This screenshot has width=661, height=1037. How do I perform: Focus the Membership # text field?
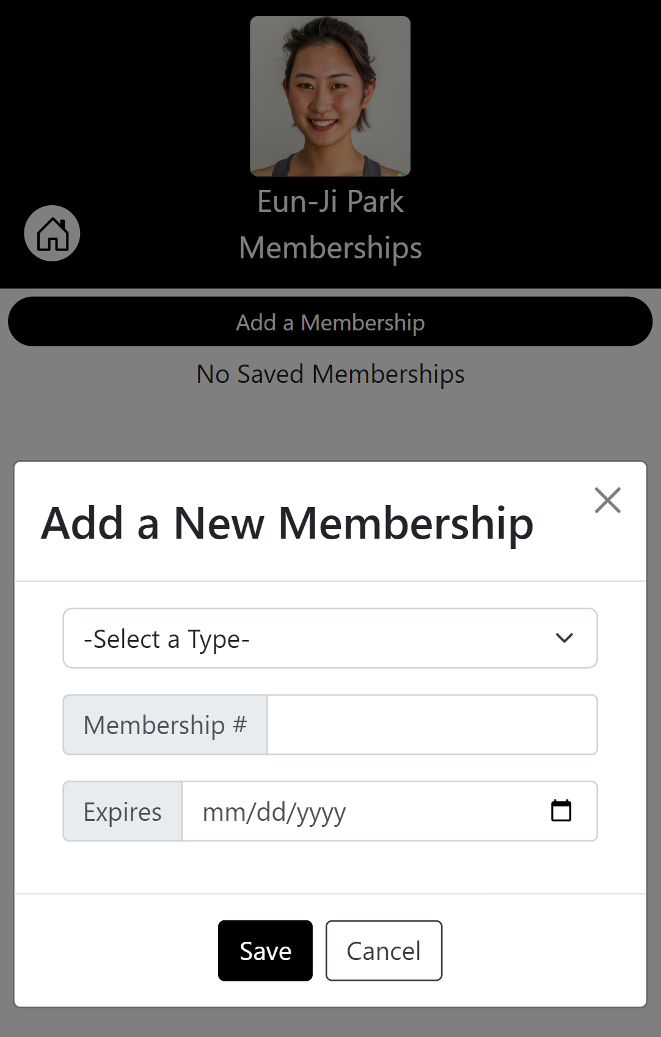click(x=431, y=725)
